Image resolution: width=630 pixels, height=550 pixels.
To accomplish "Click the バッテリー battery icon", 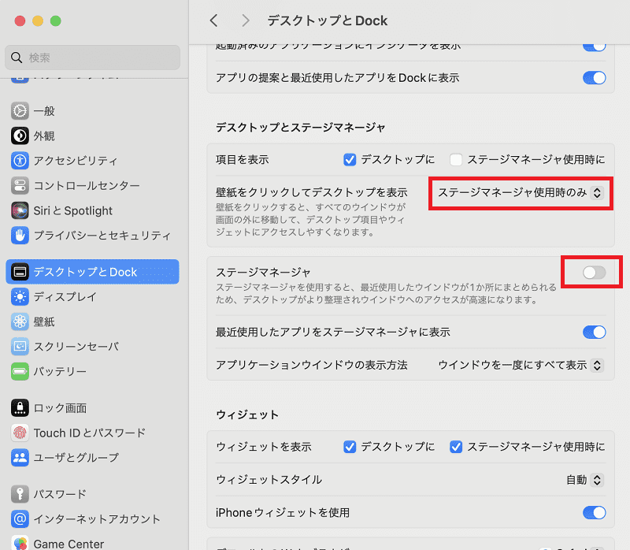I will pyautogui.click(x=20, y=371).
